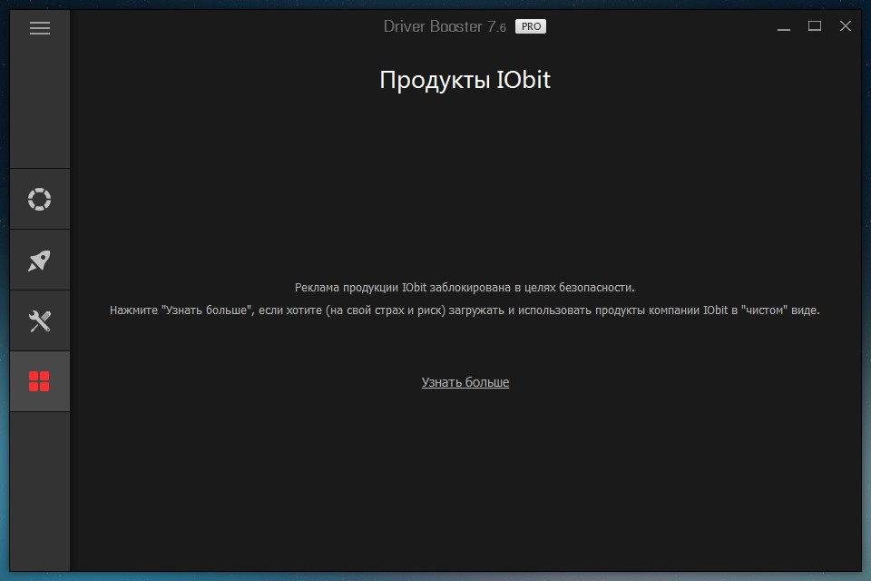The image size is (871, 581).
Task: Open the rocket Boost section
Action: 39,261
